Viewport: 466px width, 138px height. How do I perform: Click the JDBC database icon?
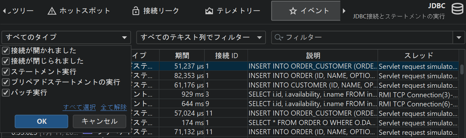(457, 10)
